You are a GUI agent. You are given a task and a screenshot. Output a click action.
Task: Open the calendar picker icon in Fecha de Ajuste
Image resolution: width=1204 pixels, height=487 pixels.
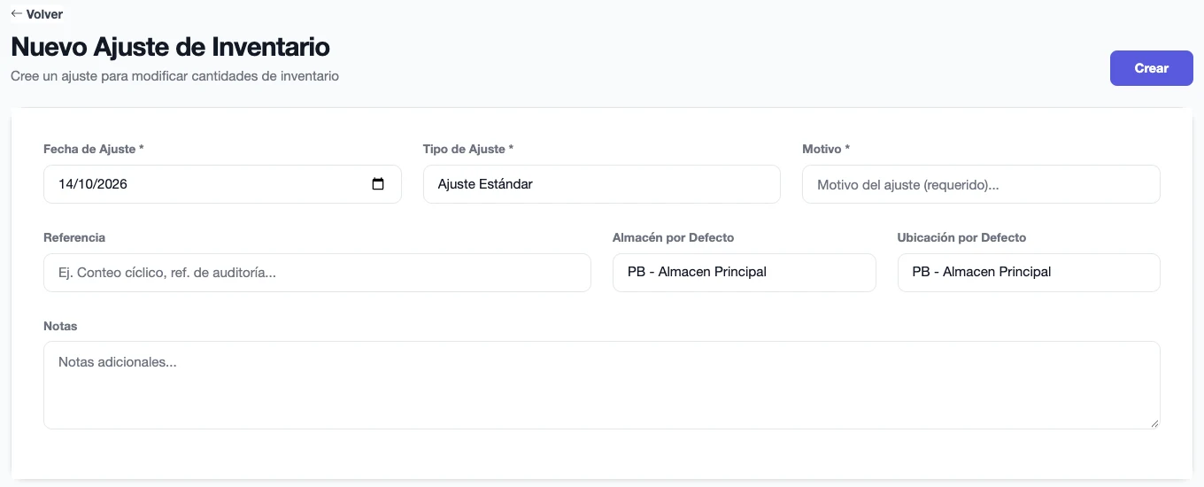click(x=378, y=184)
